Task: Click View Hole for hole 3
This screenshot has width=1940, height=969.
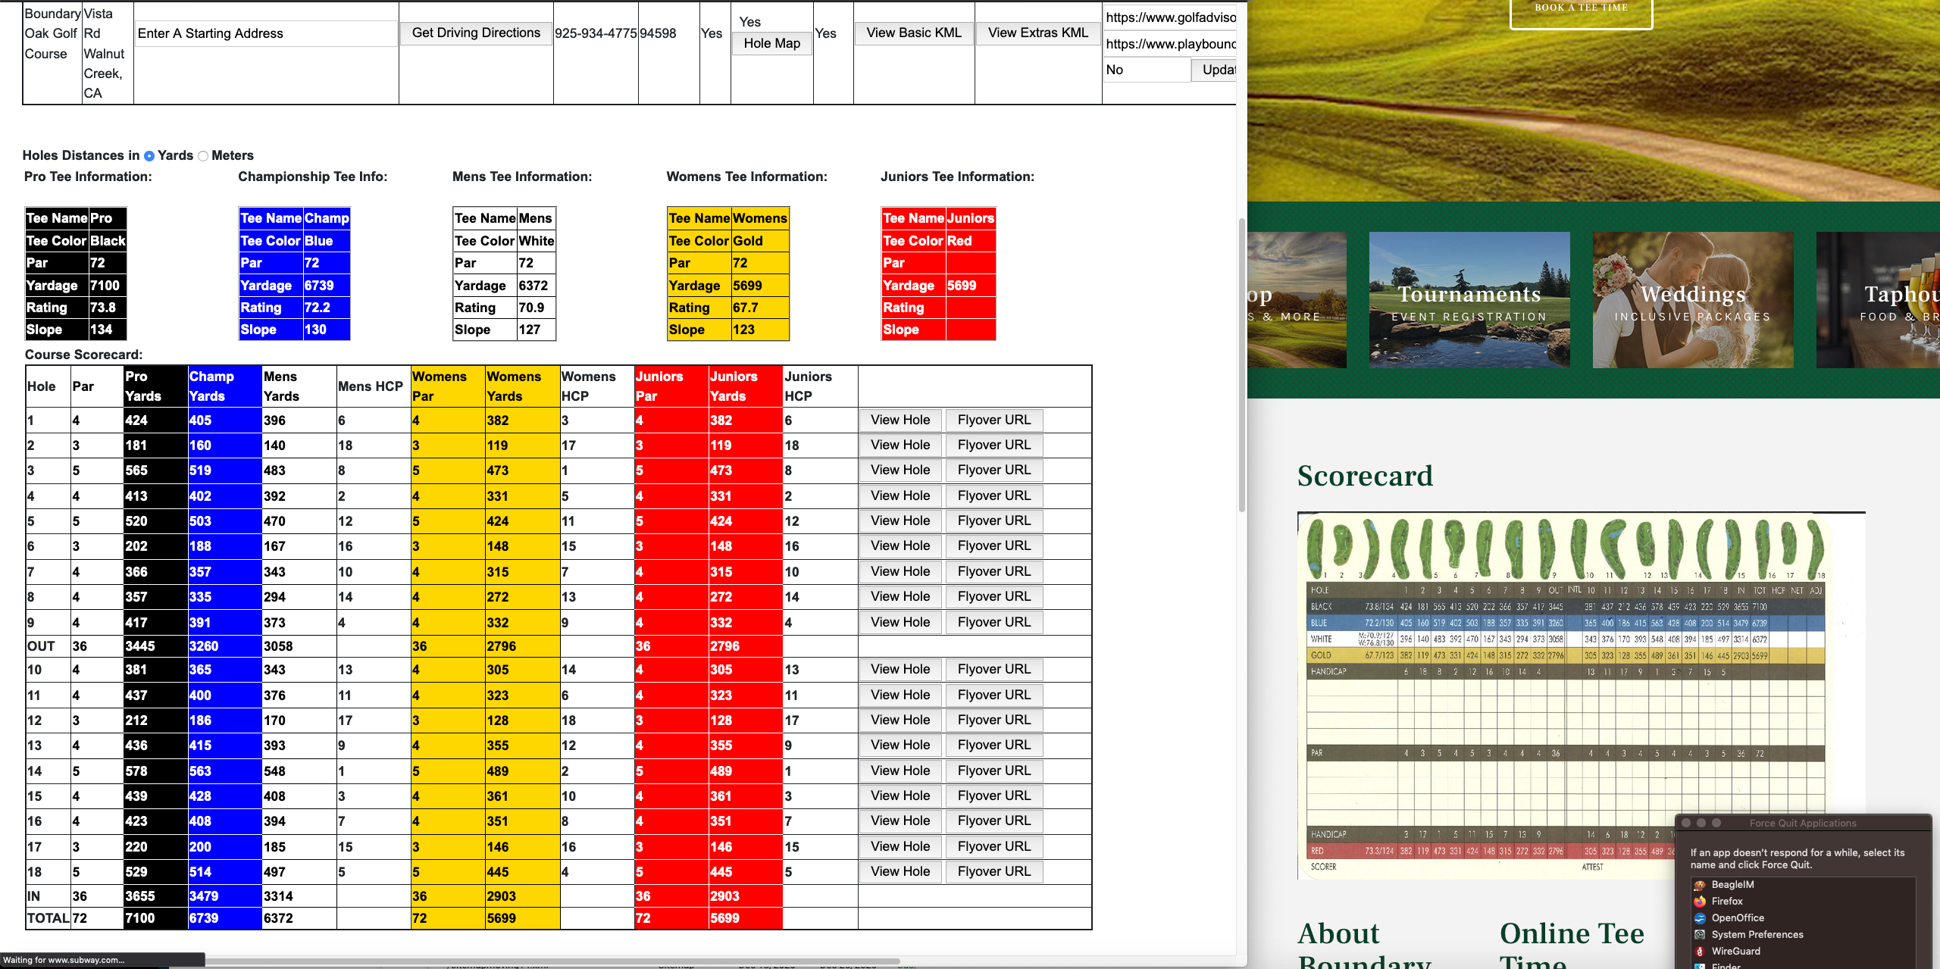Action: tap(900, 470)
